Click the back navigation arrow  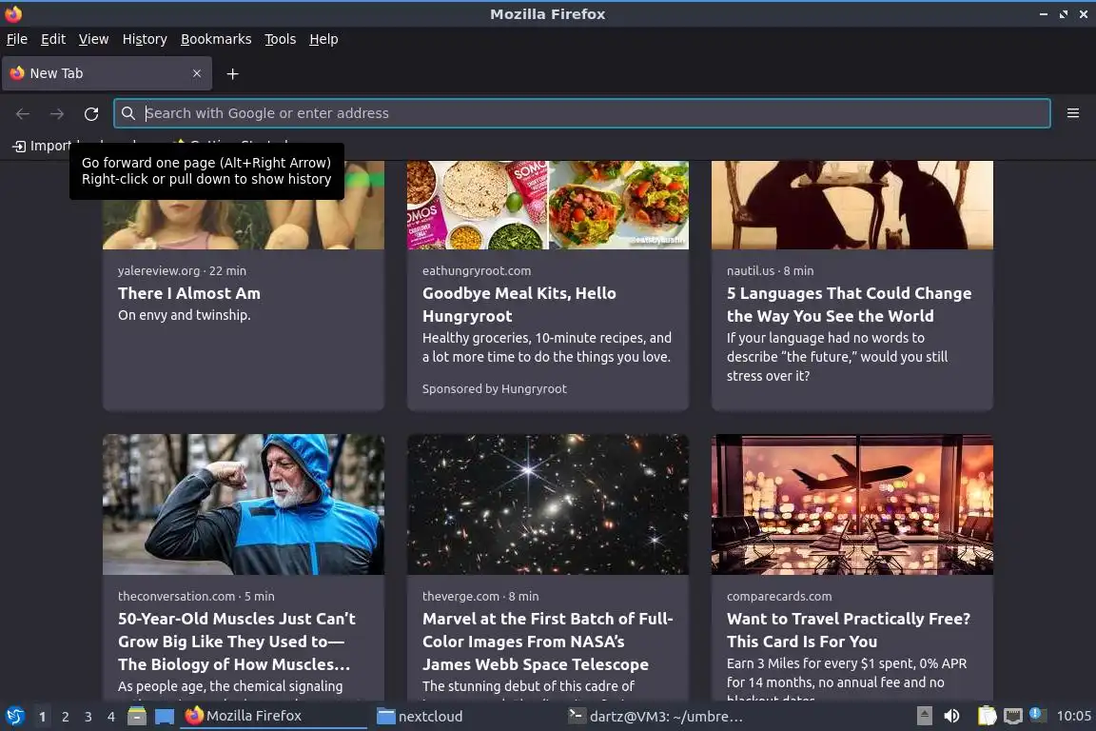pyautogui.click(x=23, y=113)
